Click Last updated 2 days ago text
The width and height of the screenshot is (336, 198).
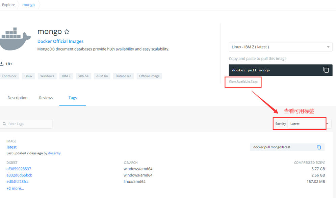(25, 153)
